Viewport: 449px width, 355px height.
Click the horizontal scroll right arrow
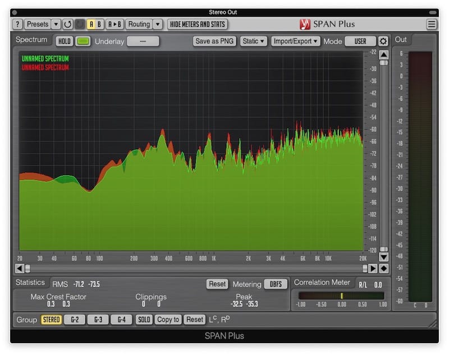tap(373, 268)
